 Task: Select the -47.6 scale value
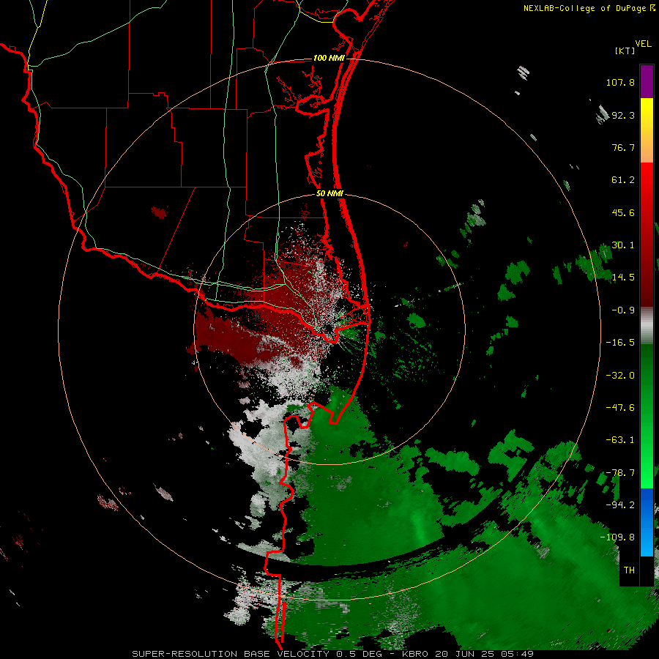pyautogui.click(x=620, y=408)
